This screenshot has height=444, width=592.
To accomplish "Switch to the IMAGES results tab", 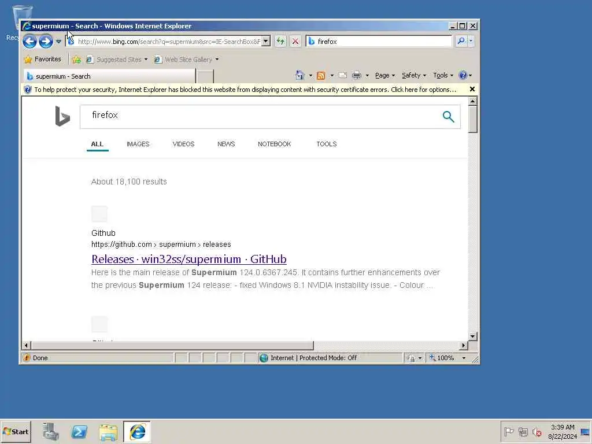I will click(x=138, y=144).
